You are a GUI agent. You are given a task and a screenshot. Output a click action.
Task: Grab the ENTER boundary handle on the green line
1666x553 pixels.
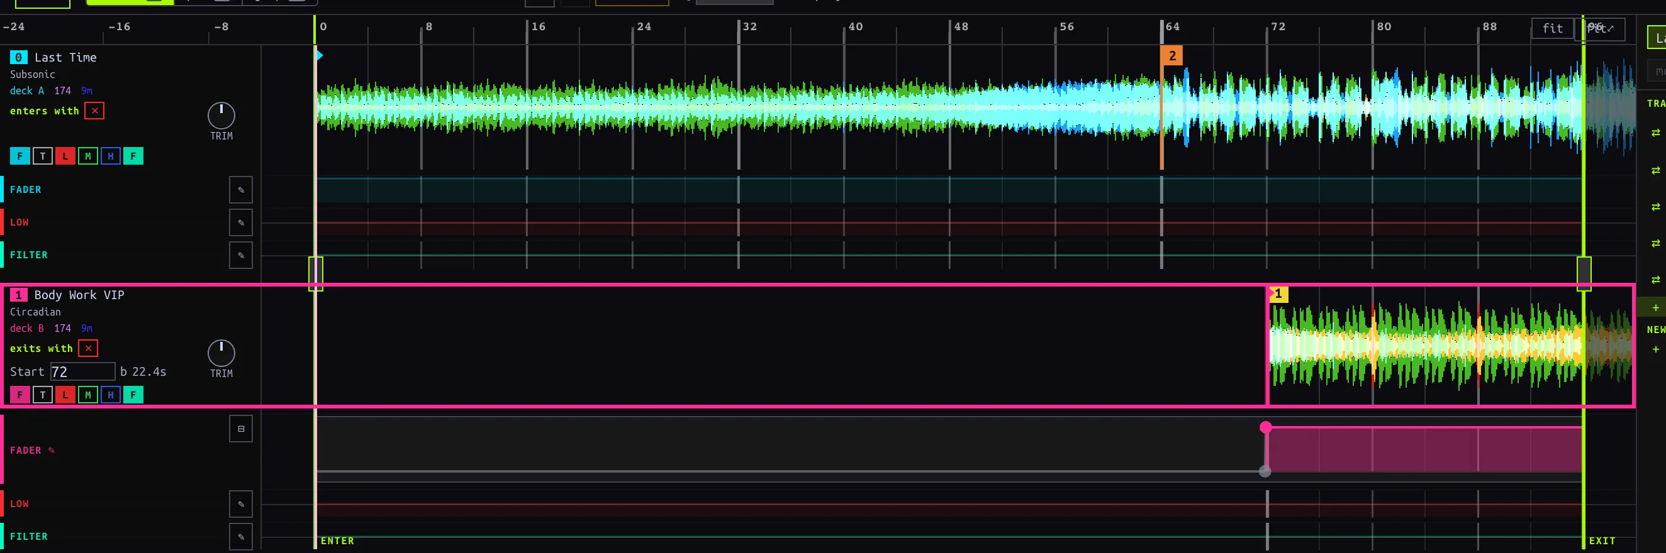tap(316, 274)
